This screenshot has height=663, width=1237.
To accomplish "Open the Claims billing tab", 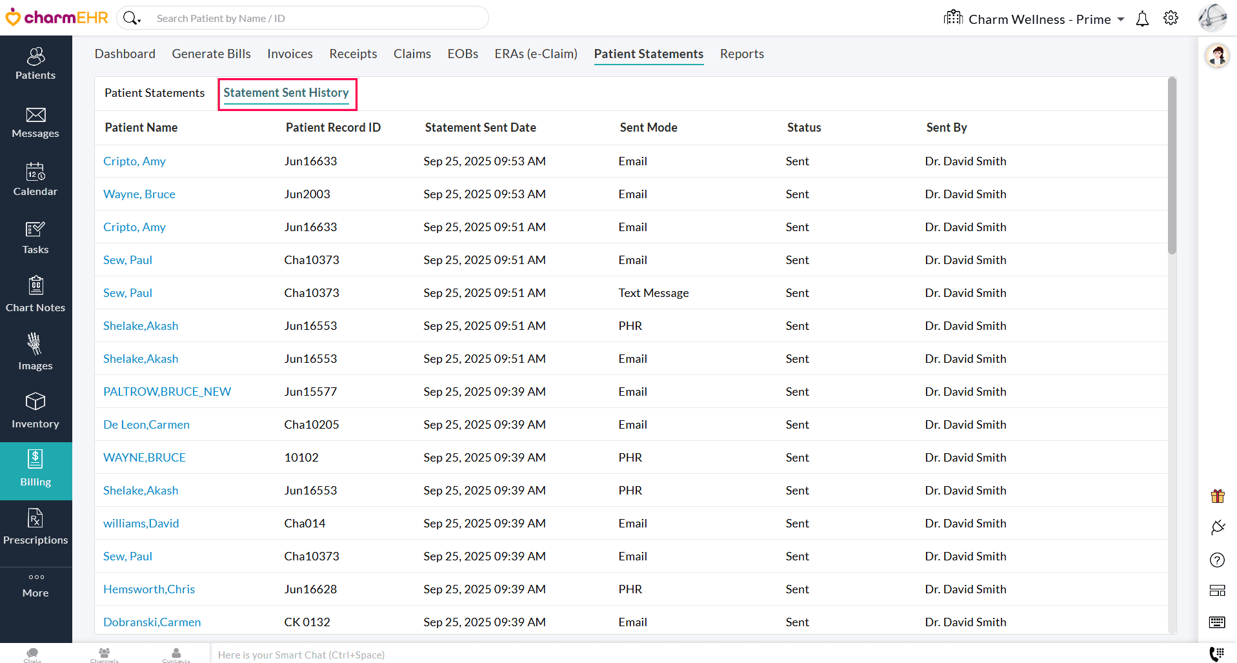I will pyautogui.click(x=412, y=54).
